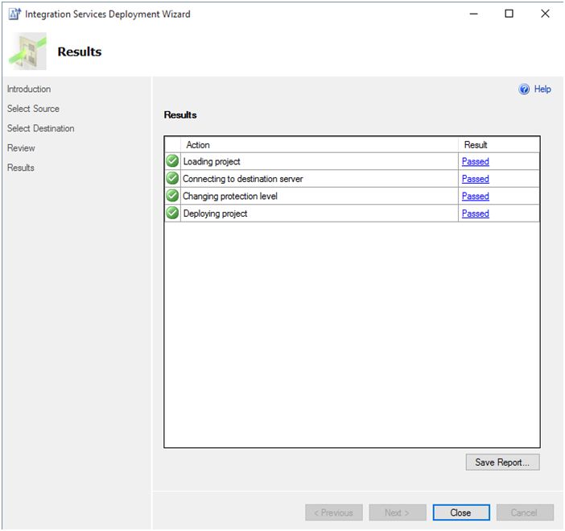This screenshot has height=531, width=565.
Task: Maximize the Deployment Wizard window
Action: point(509,14)
